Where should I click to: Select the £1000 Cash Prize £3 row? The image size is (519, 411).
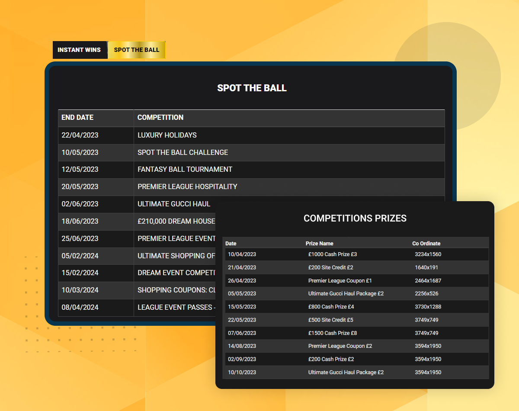(332, 254)
